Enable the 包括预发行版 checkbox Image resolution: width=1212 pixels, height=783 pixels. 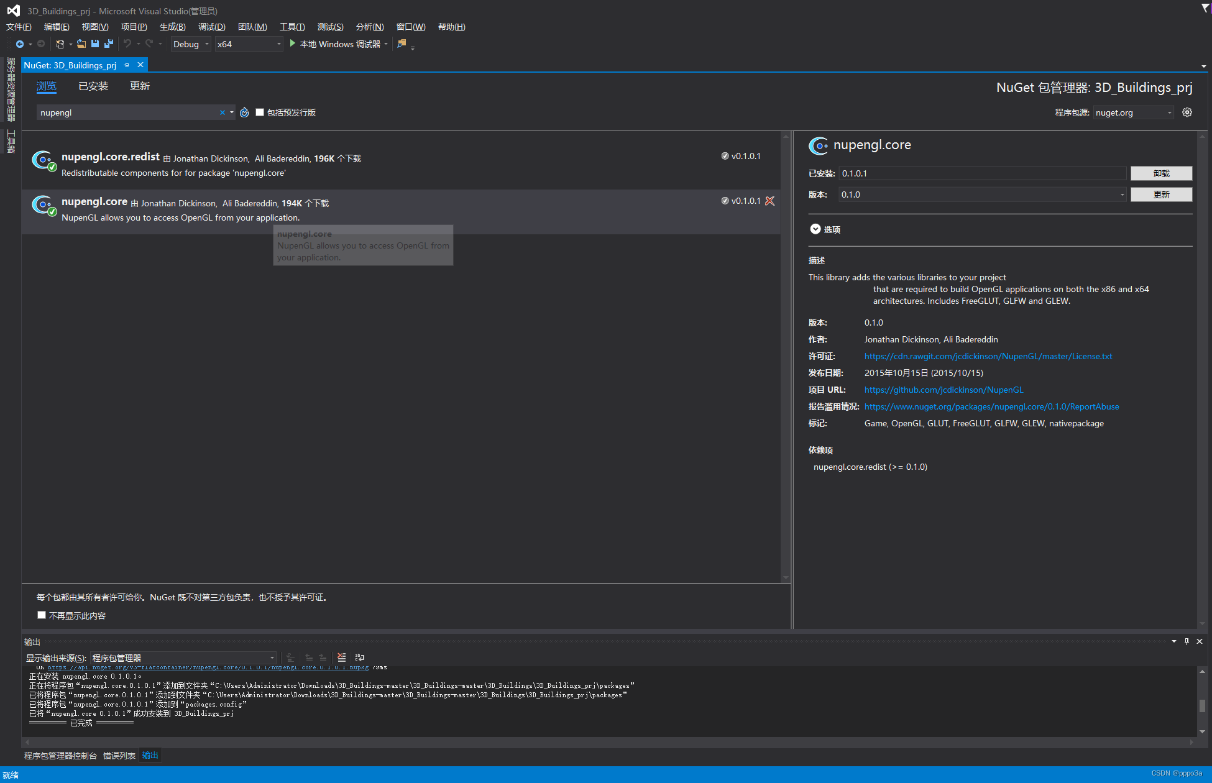[260, 112]
